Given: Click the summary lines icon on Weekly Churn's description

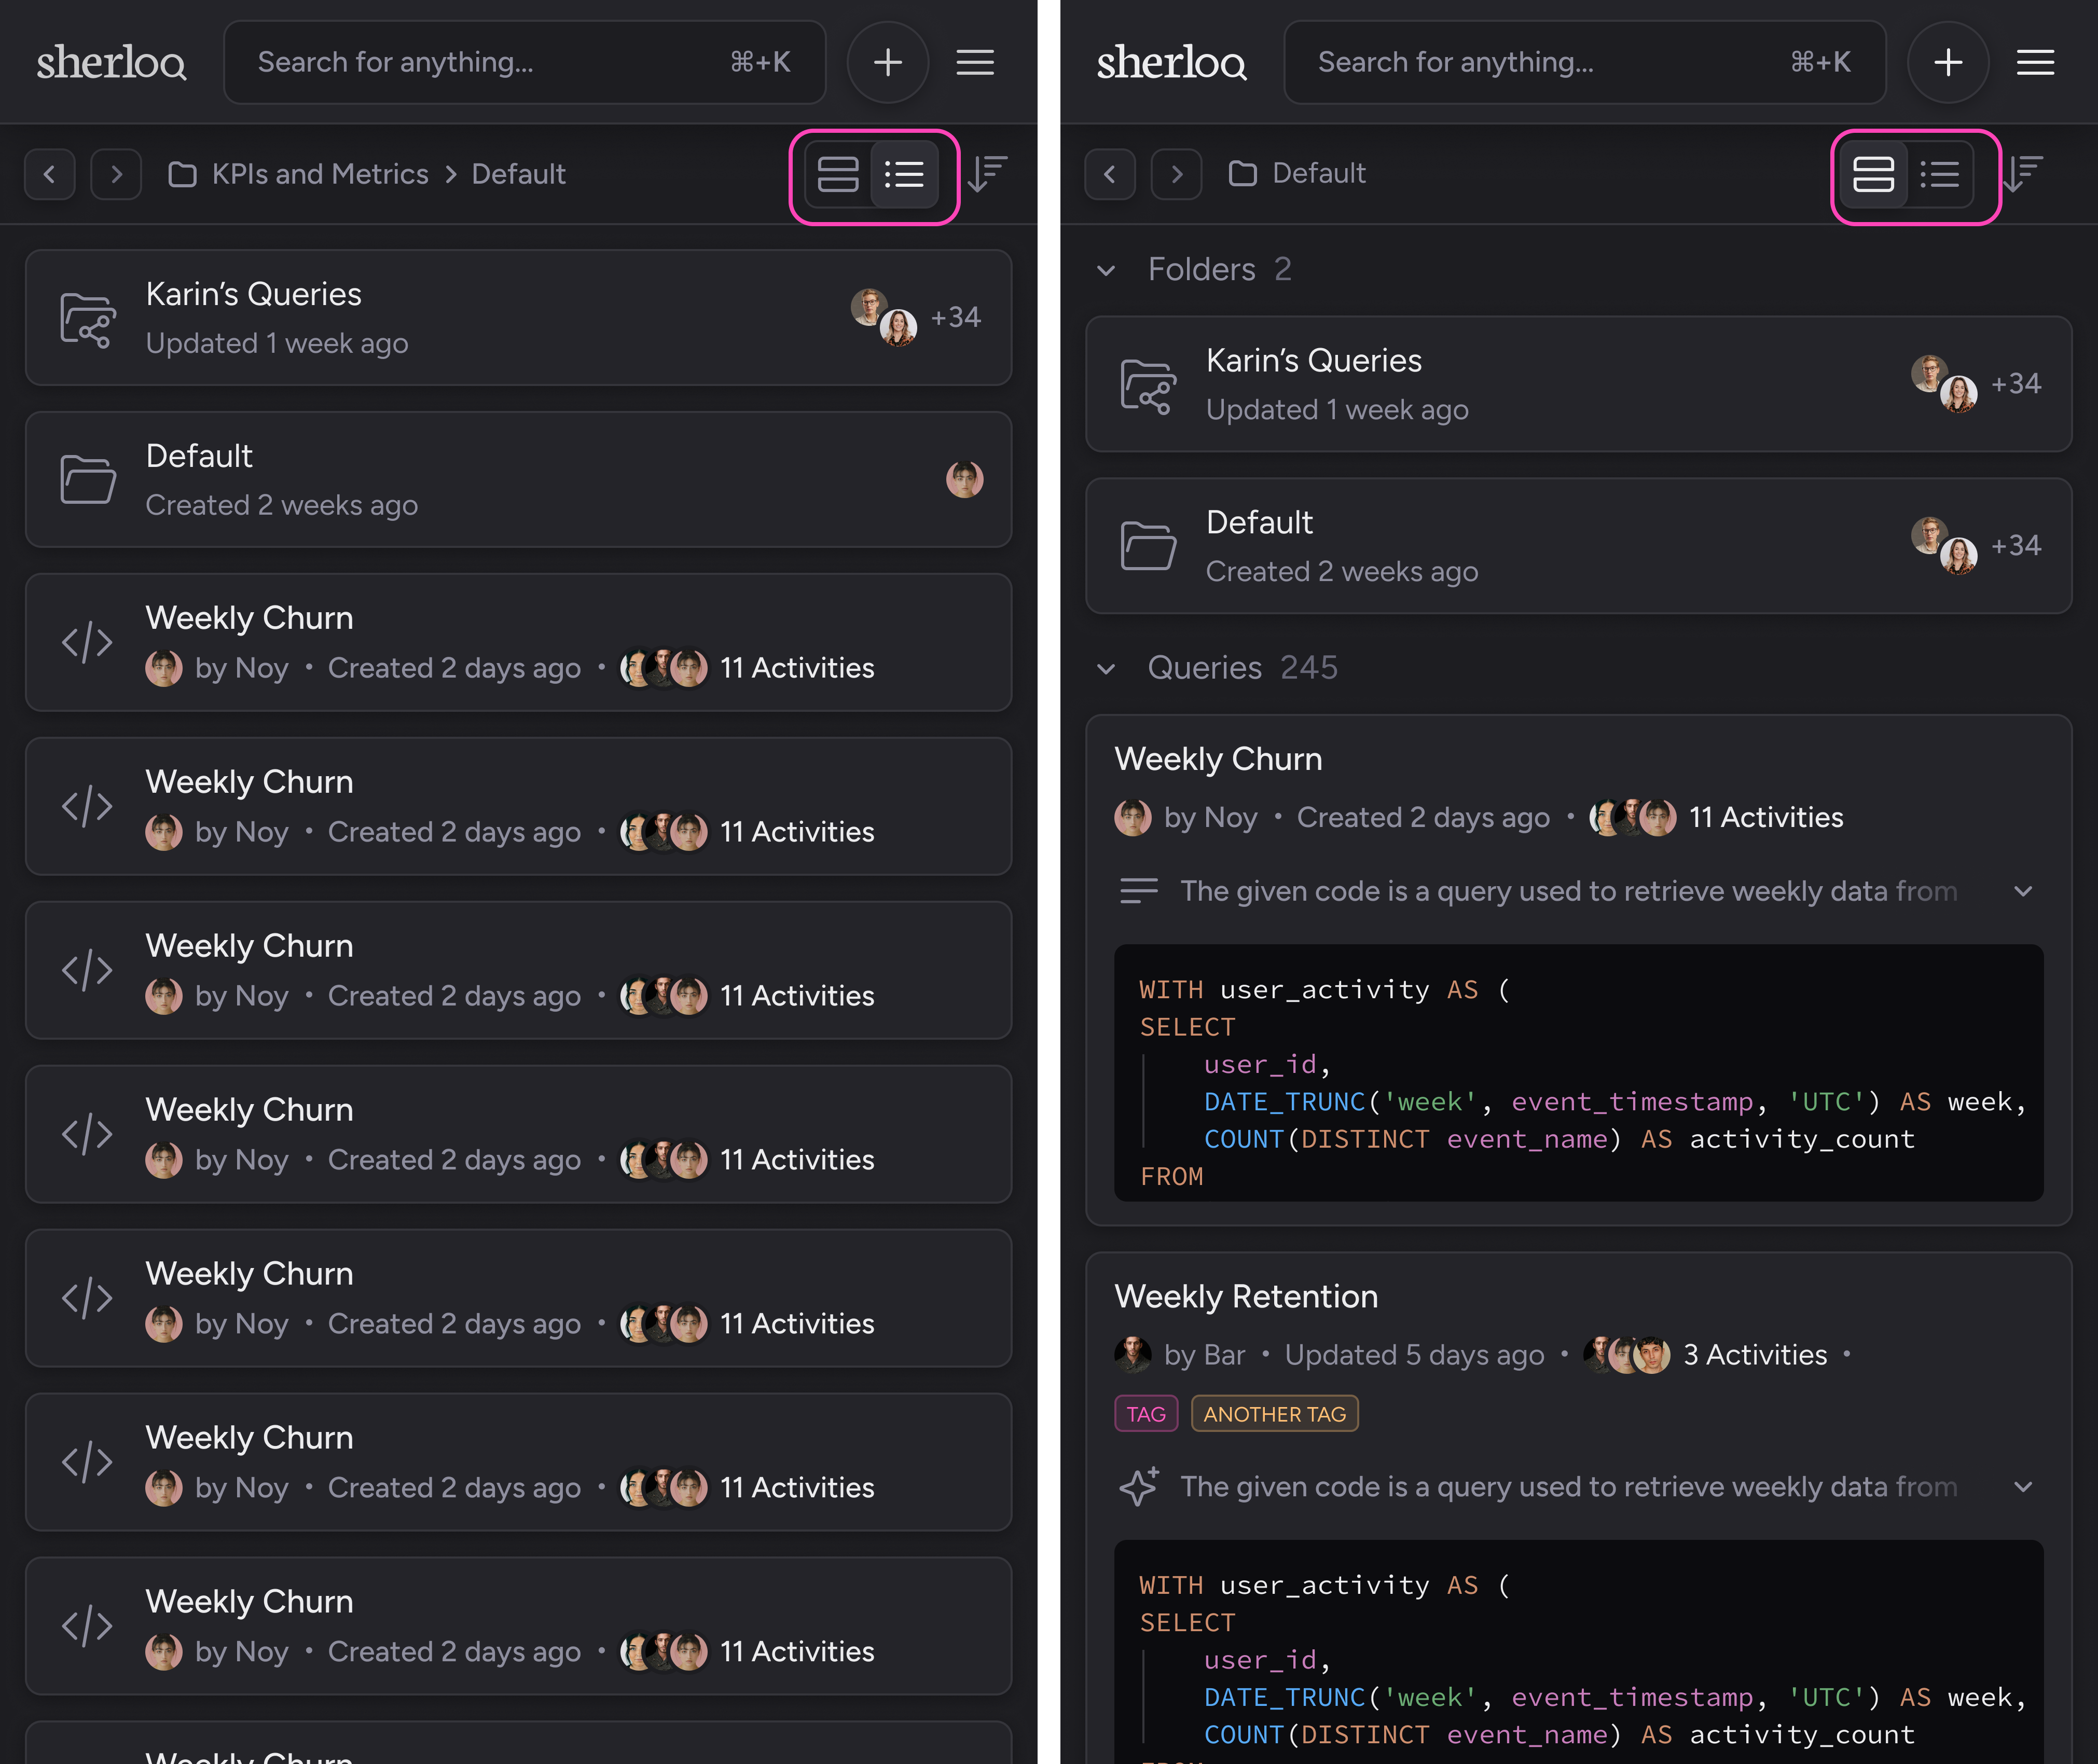Looking at the screenshot, I should [x=1139, y=891].
